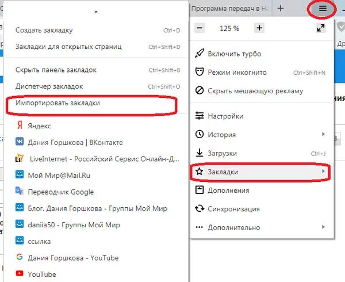Click the incognito mask icon
The height and width of the screenshot is (282, 345).
[x=200, y=72]
